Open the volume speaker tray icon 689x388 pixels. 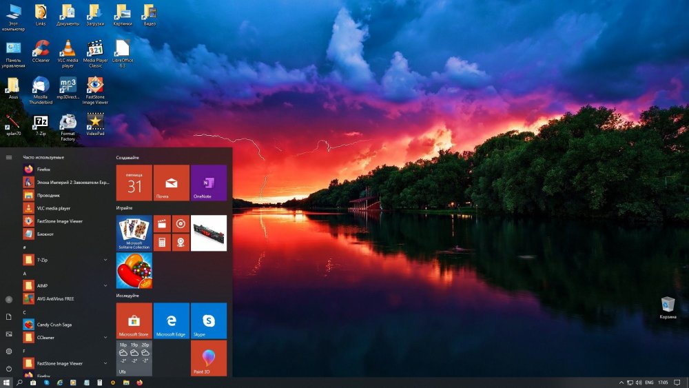(x=639, y=382)
